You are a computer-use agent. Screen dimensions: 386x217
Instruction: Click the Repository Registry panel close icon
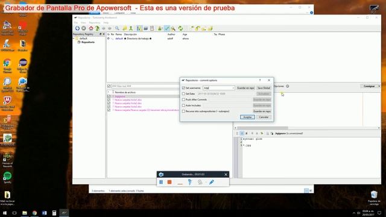pyautogui.click(x=104, y=34)
